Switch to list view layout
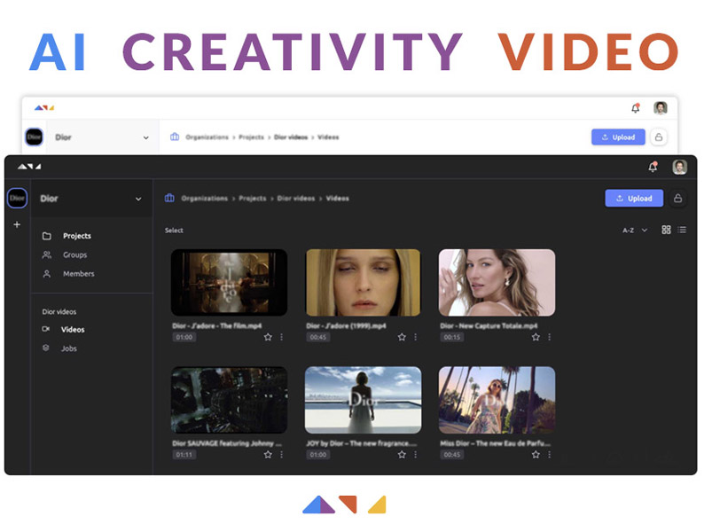Screen dimensions: 712x532 [682, 230]
